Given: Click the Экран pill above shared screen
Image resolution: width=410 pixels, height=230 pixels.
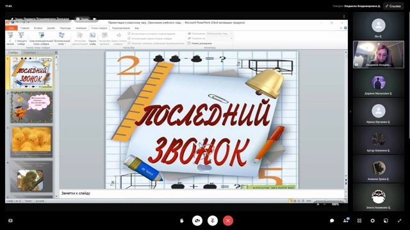Looking at the screenshot, I should click(83, 19).
